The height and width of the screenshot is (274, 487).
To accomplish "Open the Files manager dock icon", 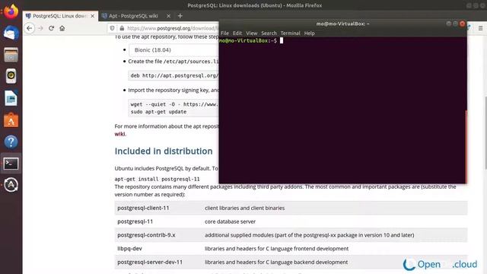I will tap(11, 55).
